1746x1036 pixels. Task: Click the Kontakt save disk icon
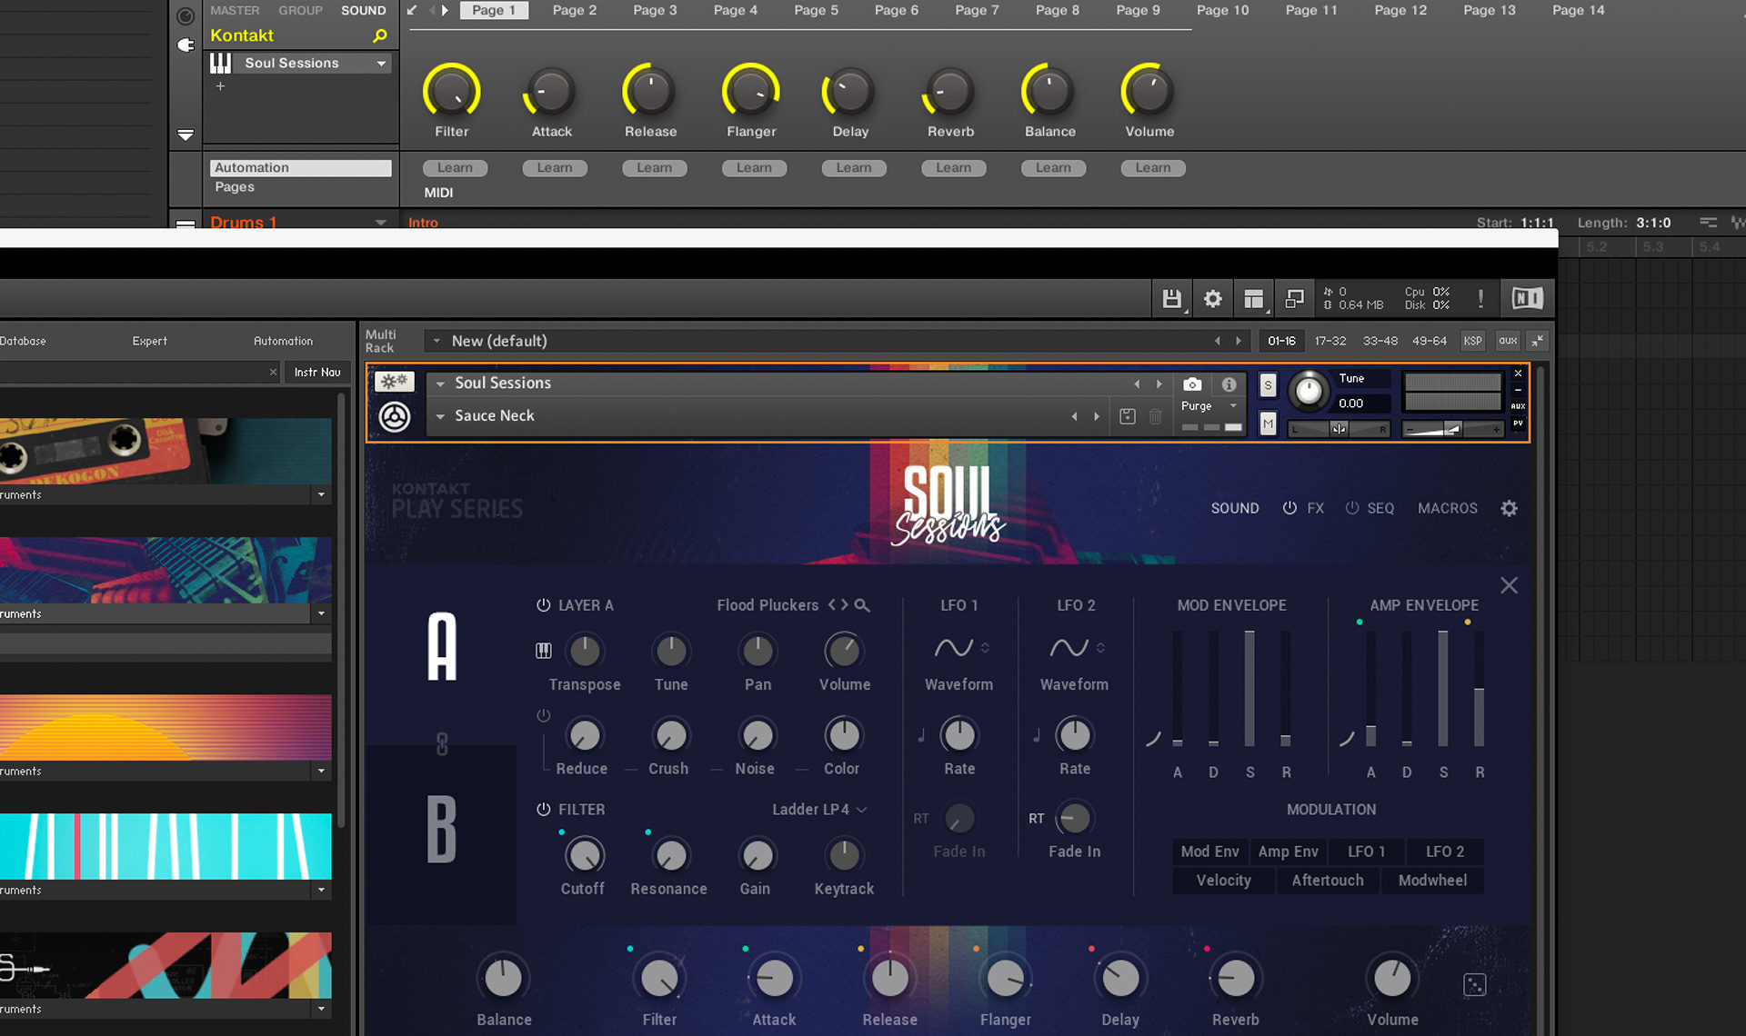point(1171,299)
